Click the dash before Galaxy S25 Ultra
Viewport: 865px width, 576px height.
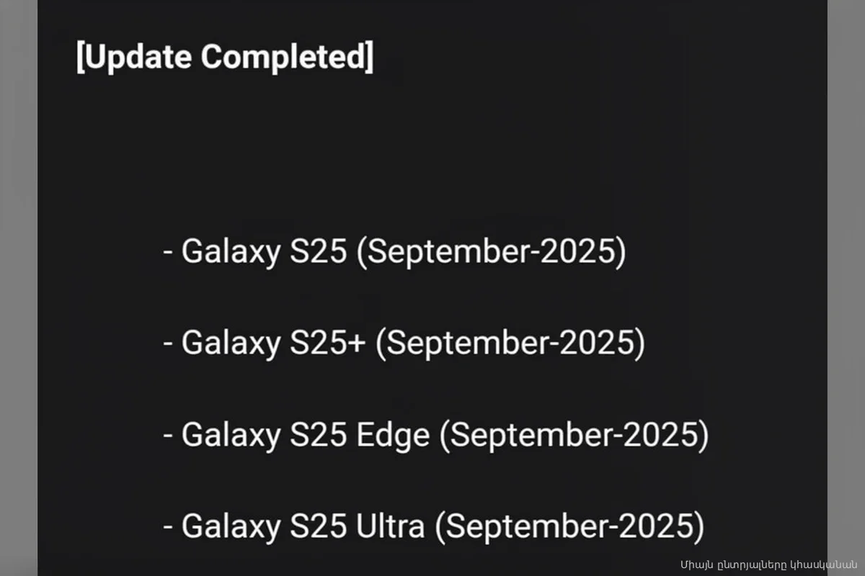168,528
